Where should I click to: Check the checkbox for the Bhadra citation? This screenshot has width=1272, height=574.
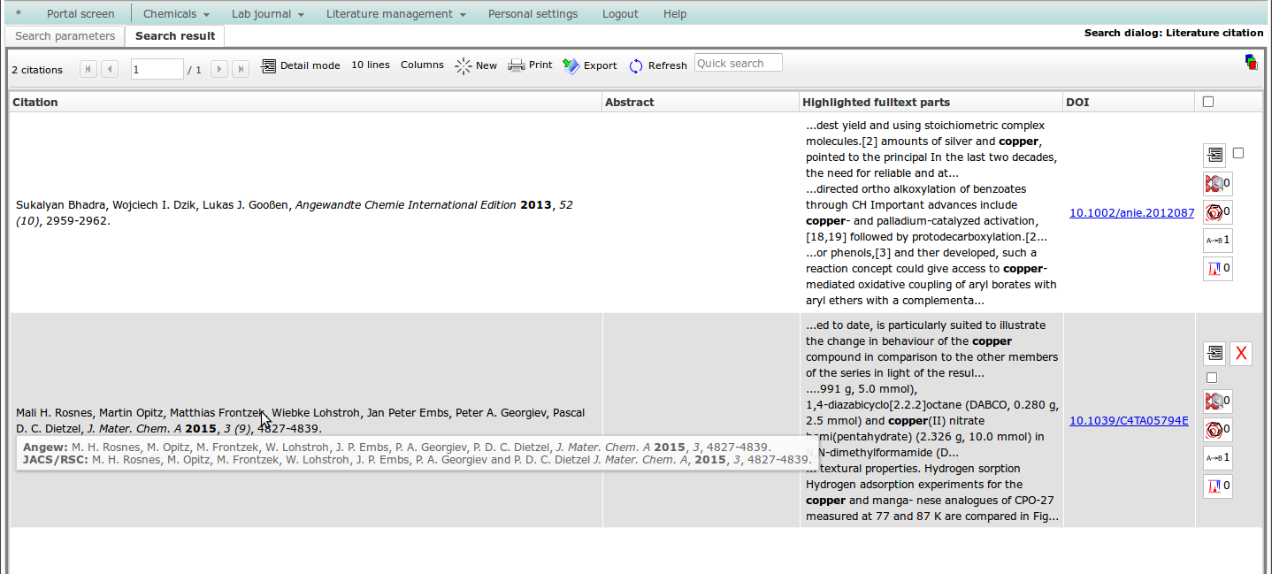pos(1238,153)
